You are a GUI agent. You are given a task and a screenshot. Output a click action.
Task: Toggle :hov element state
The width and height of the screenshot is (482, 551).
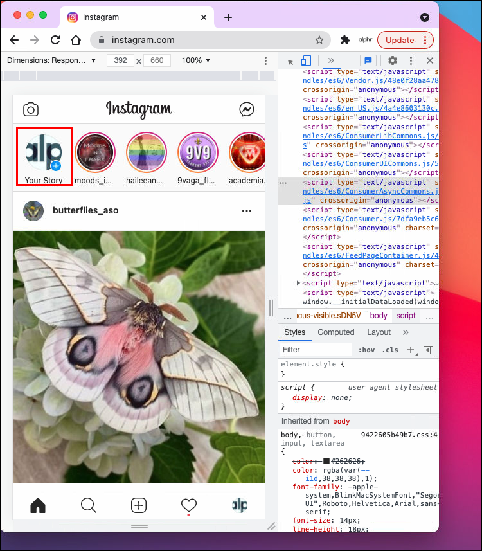[366, 350]
